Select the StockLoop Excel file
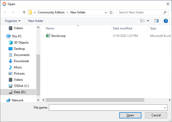Viewport: 172px width, 122px height. (58, 36)
